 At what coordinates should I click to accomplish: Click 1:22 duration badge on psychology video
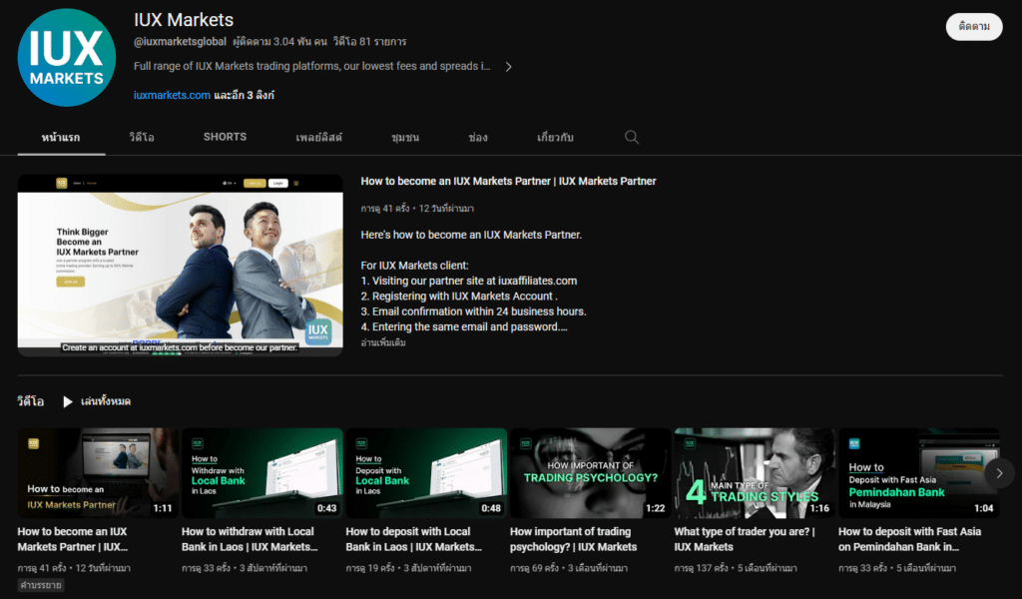(655, 508)
